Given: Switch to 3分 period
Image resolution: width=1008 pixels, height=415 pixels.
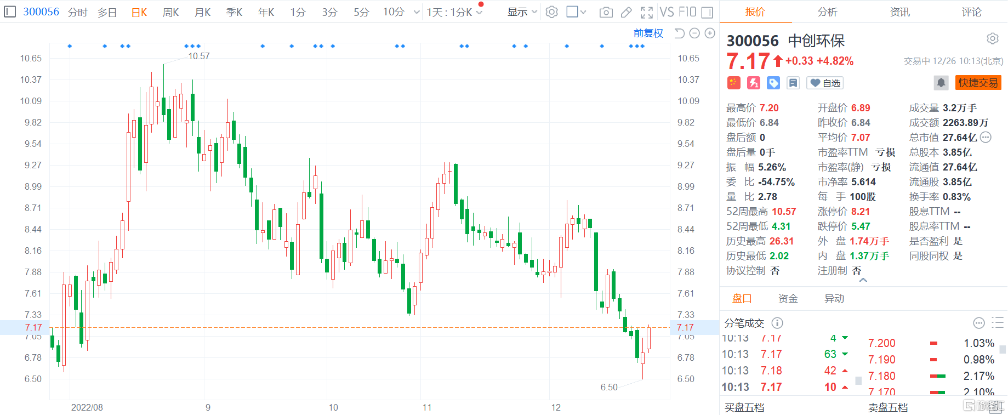Looking at the screenshot, I should pos(329,12).
